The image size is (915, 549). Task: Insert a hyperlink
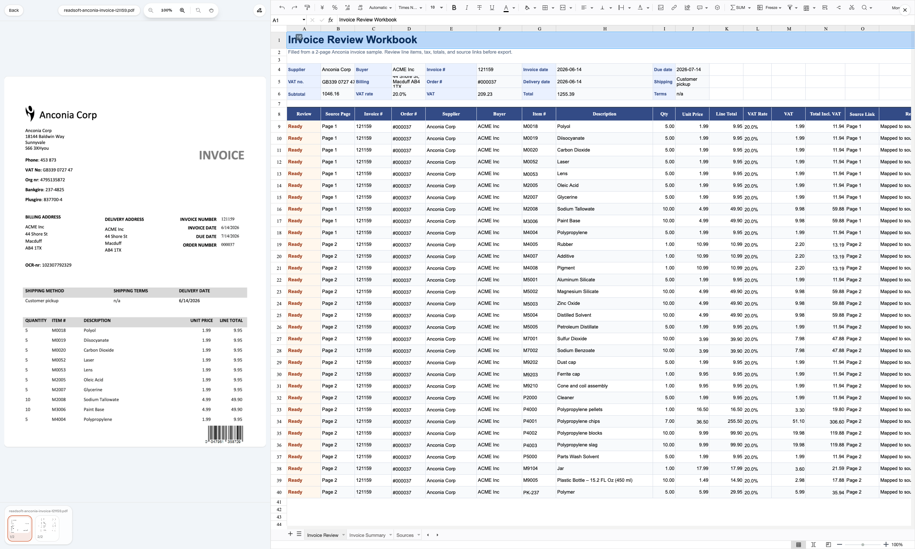click(x=674, y=8)
